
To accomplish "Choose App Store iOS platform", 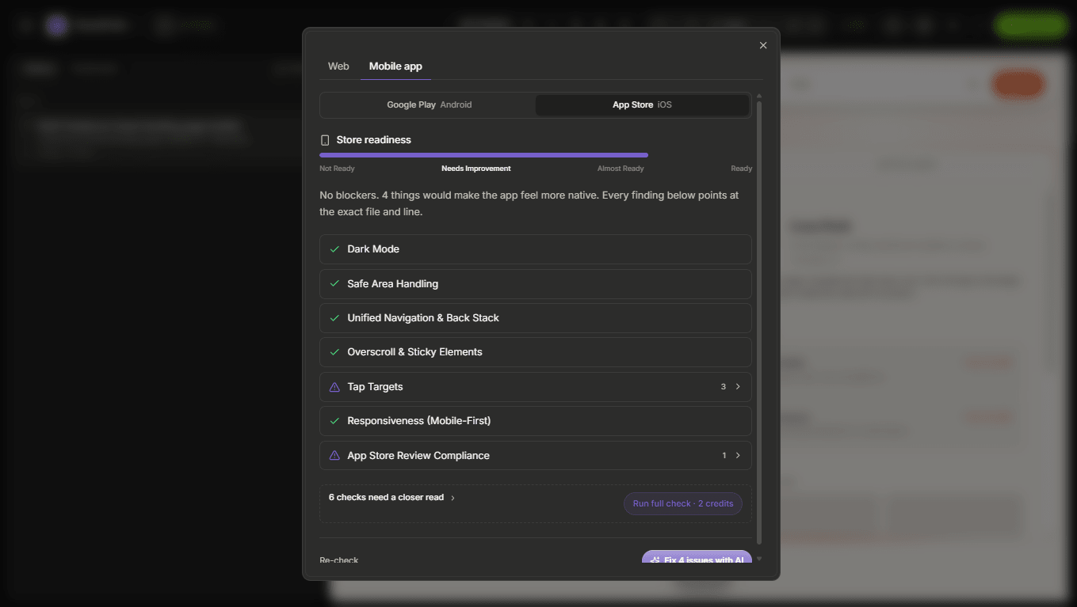I will tap(642, 105).
